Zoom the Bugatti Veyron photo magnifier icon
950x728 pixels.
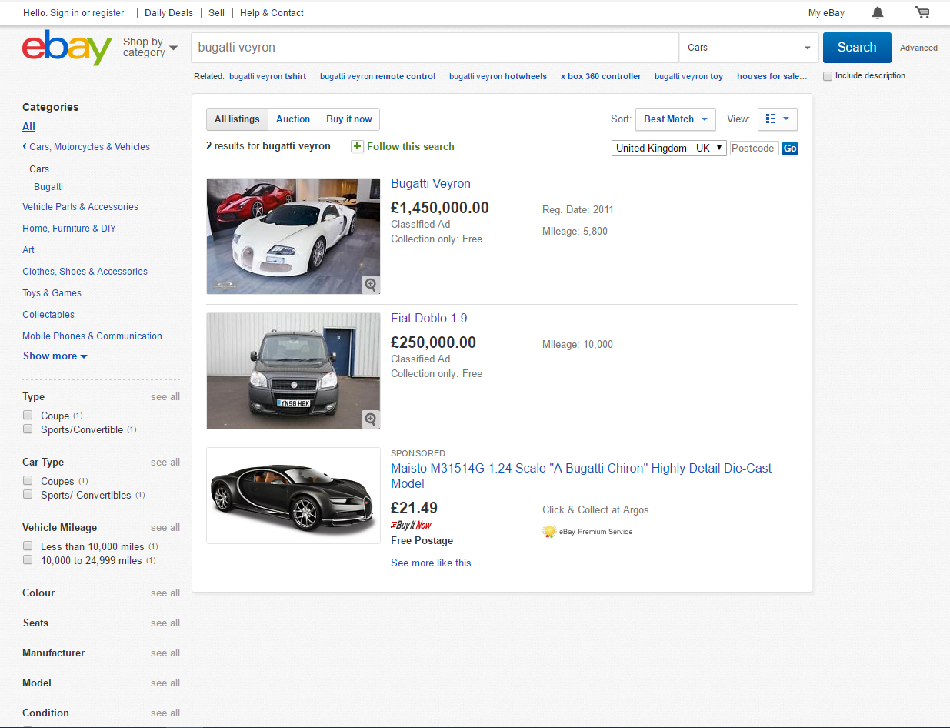point(371,285)
